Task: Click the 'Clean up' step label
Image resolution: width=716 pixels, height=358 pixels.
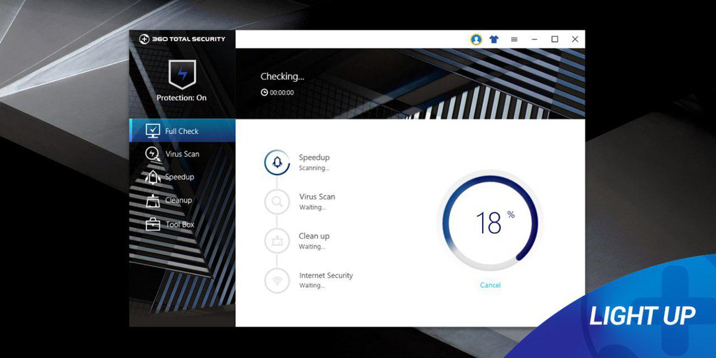Action: point(314,236)
